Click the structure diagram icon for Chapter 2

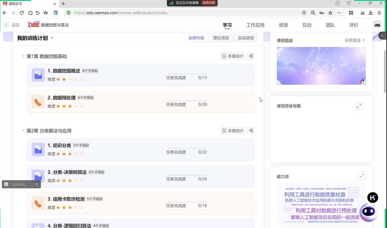[x=251, y=131]
